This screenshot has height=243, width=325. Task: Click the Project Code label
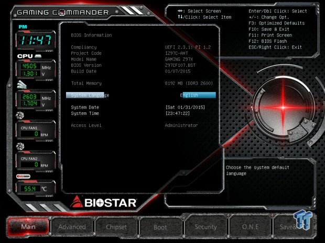click(x=86, y=53)
